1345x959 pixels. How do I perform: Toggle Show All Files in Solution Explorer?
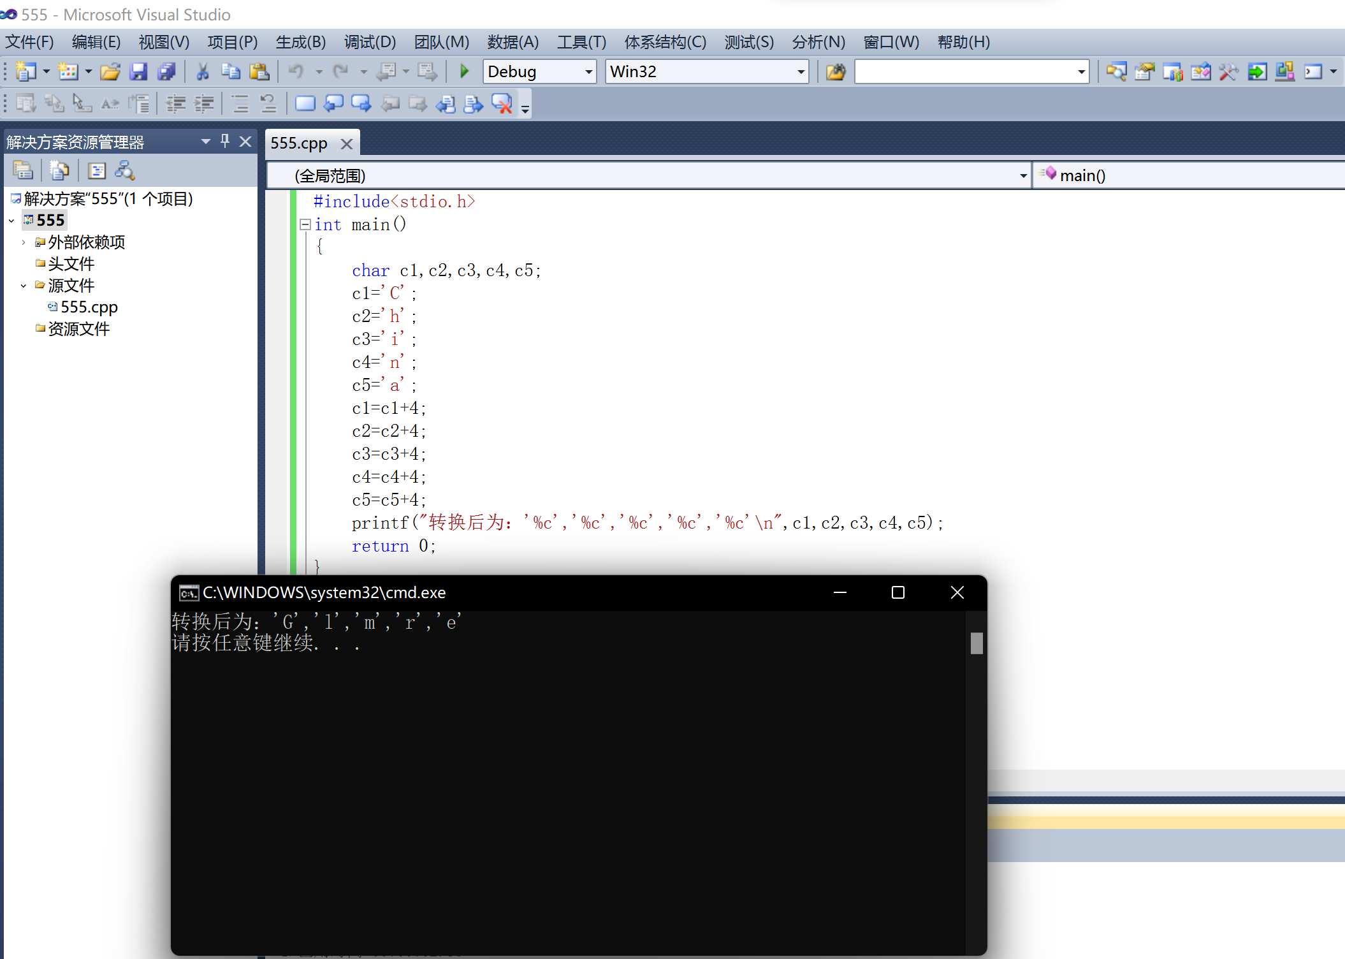coord(59,170)
